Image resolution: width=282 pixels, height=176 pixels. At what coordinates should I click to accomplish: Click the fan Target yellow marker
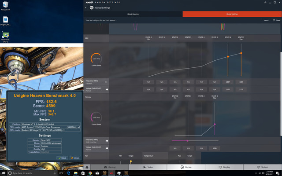pos(131,161)
